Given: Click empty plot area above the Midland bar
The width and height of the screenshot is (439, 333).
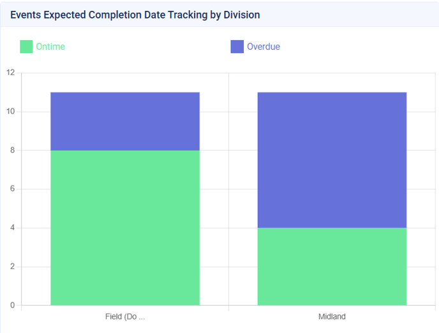Looking at the screenshot, I should (332, 82).
